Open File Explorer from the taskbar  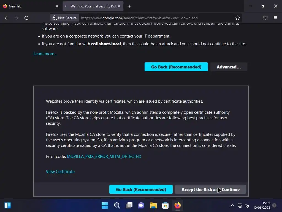(153, 205)
